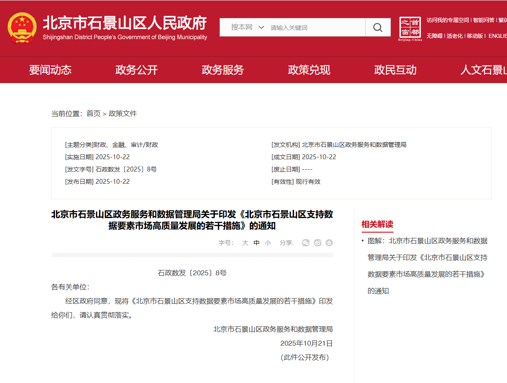Click the national emblem site logo
The height and width of the screenshot is (383, 507).
[x=22, y=28]
